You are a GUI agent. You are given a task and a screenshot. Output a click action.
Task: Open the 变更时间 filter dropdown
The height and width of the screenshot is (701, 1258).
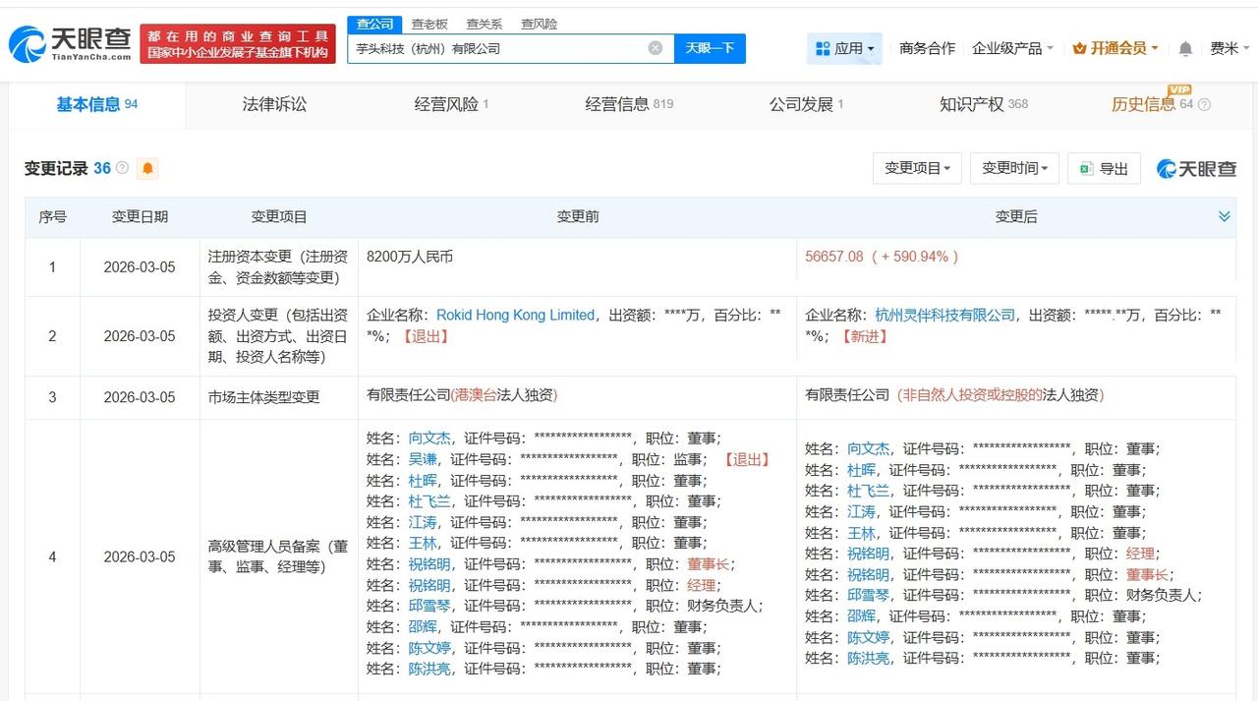click(1013, 168)
